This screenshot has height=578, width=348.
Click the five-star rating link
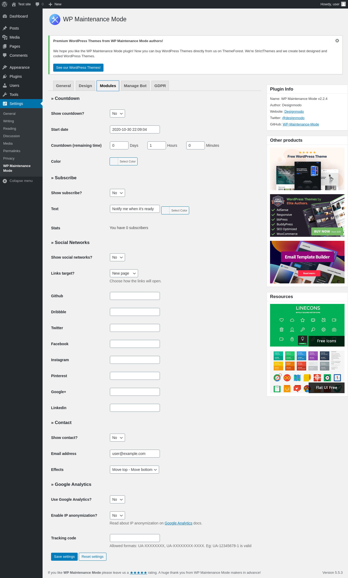click(x=138, y=573)
